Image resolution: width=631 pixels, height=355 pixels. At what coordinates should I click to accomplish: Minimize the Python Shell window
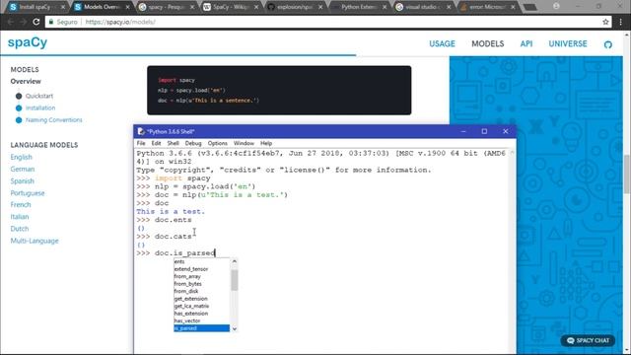coord(463,131)
